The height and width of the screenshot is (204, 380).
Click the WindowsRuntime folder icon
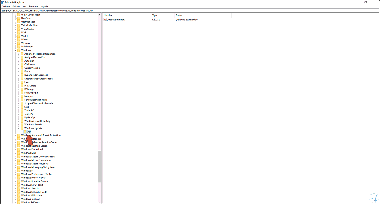19,199
